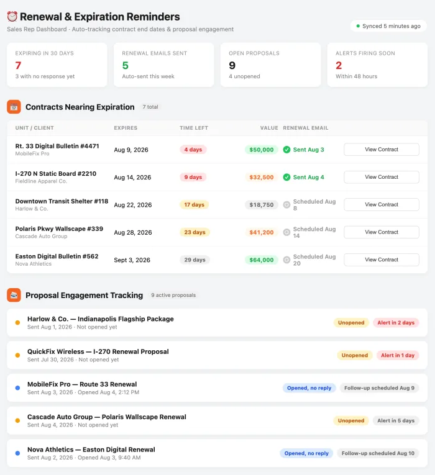Click the $32,500 value badge

pyautogui.click(x=261, y=177)
